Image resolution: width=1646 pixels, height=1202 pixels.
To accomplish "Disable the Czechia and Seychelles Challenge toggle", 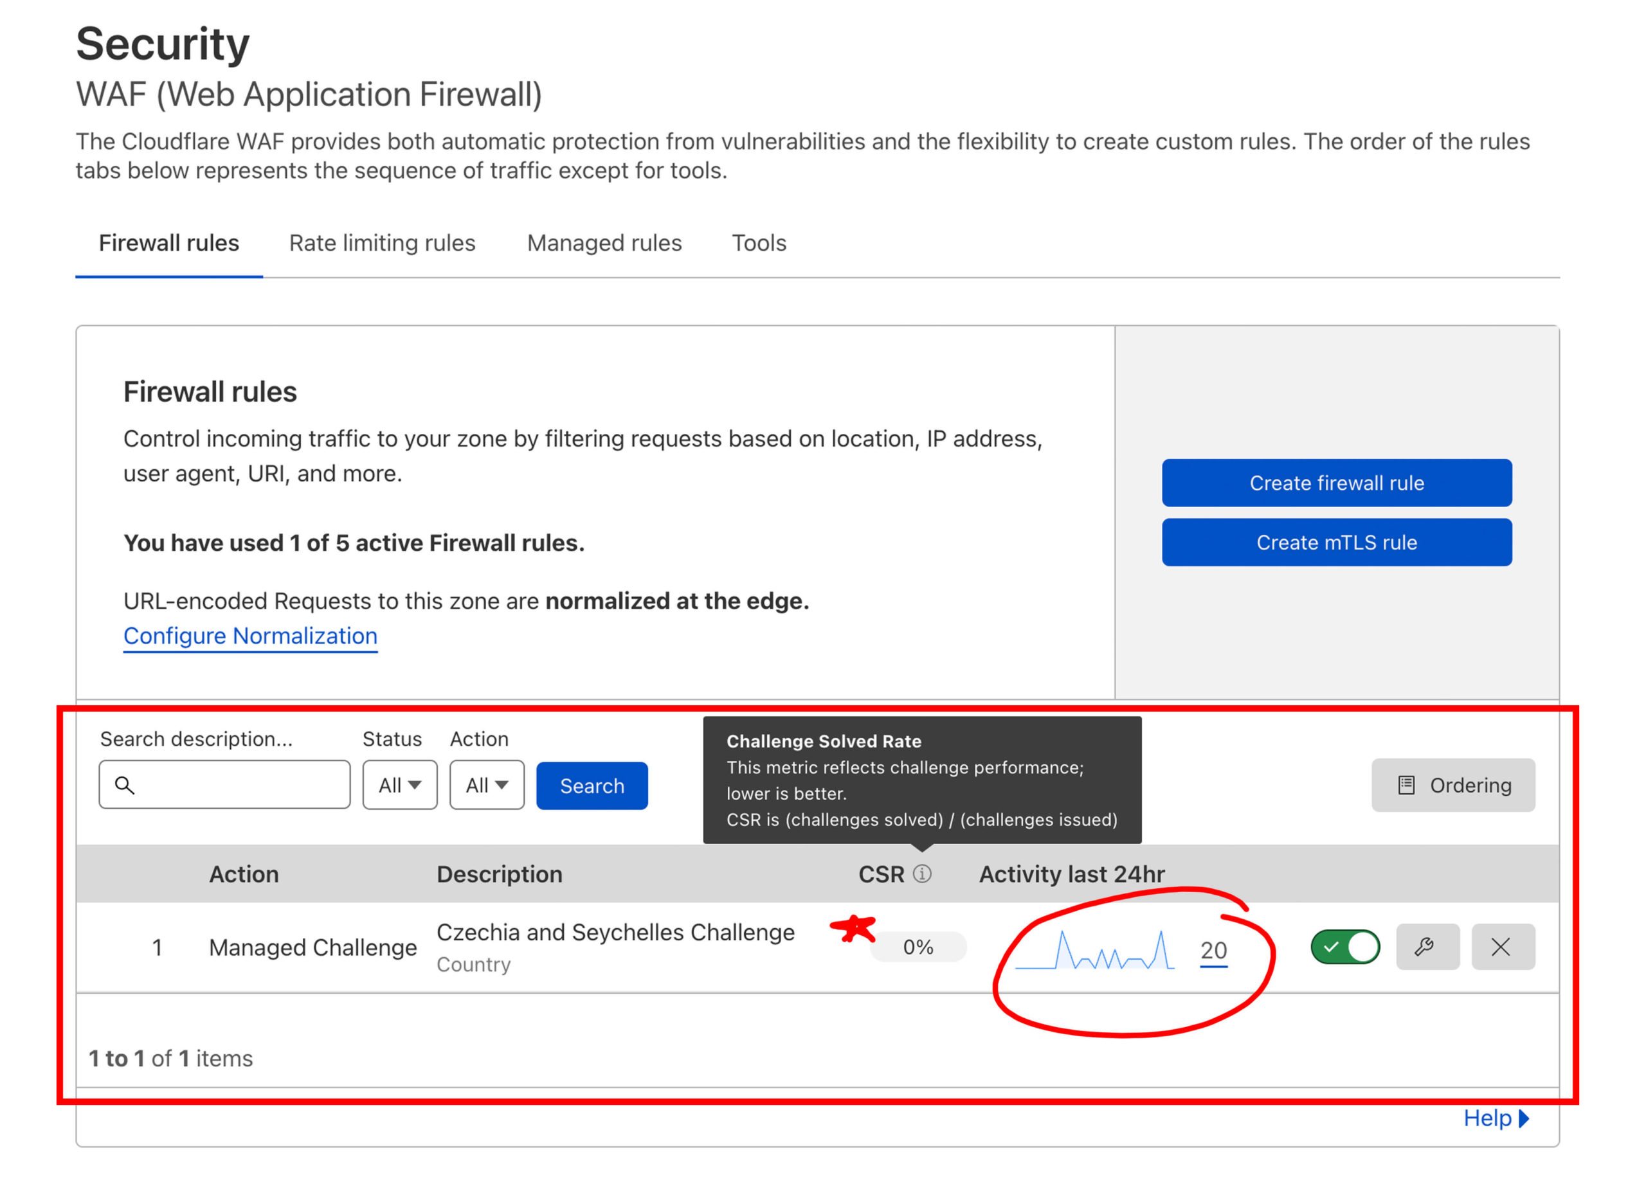I will [x=1344, y=947].
